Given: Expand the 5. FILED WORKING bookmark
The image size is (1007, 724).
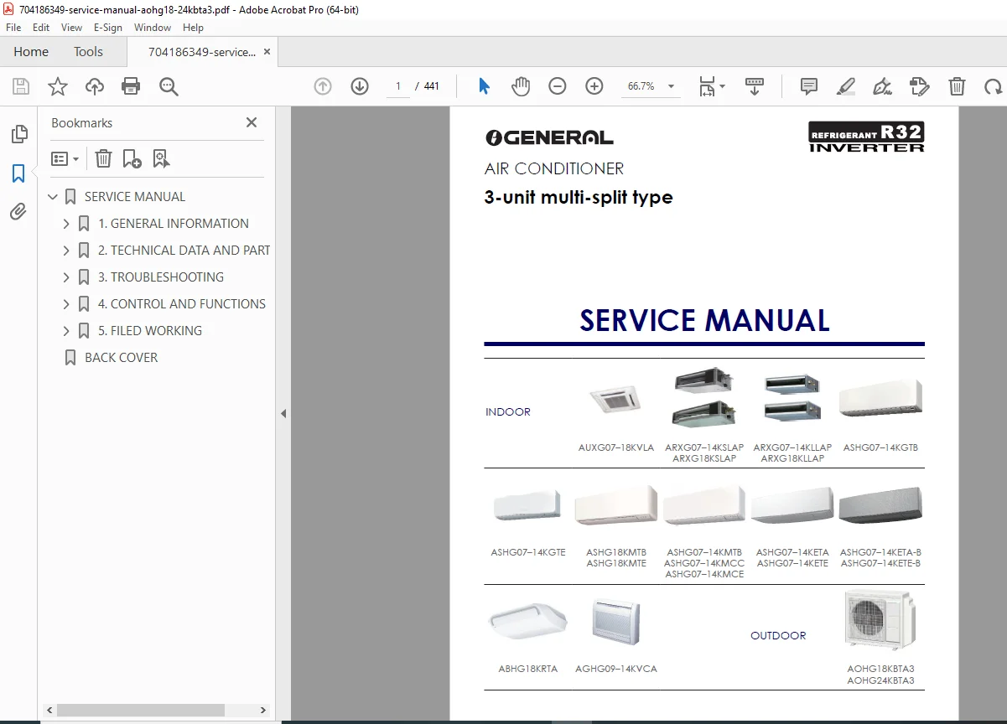Looking at the screenshot, I should click(x=66, y=331).
